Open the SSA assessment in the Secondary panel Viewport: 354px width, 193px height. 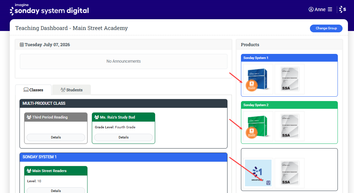pyautogui.click(x=290, y=173)
